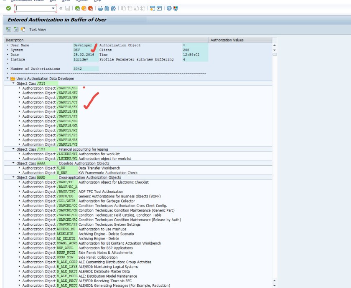Click the Print icon in toolbar
351x288 pixels.
[100, 8]
